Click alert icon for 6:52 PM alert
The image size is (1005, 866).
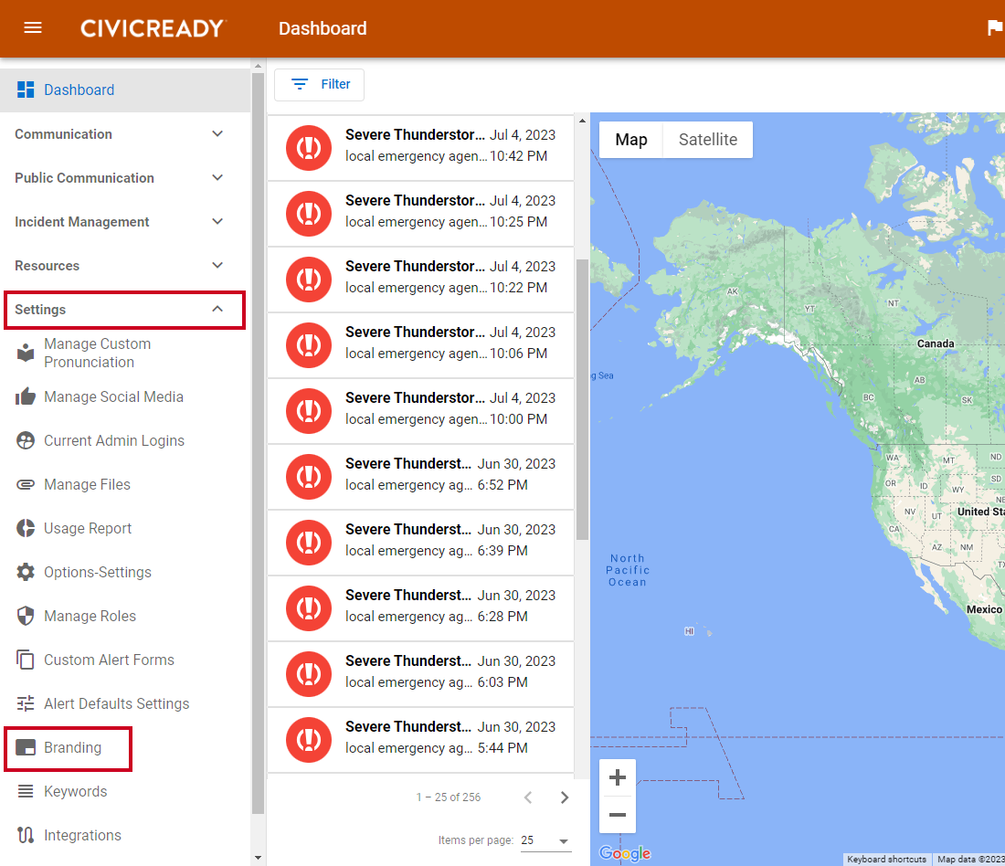309,477
